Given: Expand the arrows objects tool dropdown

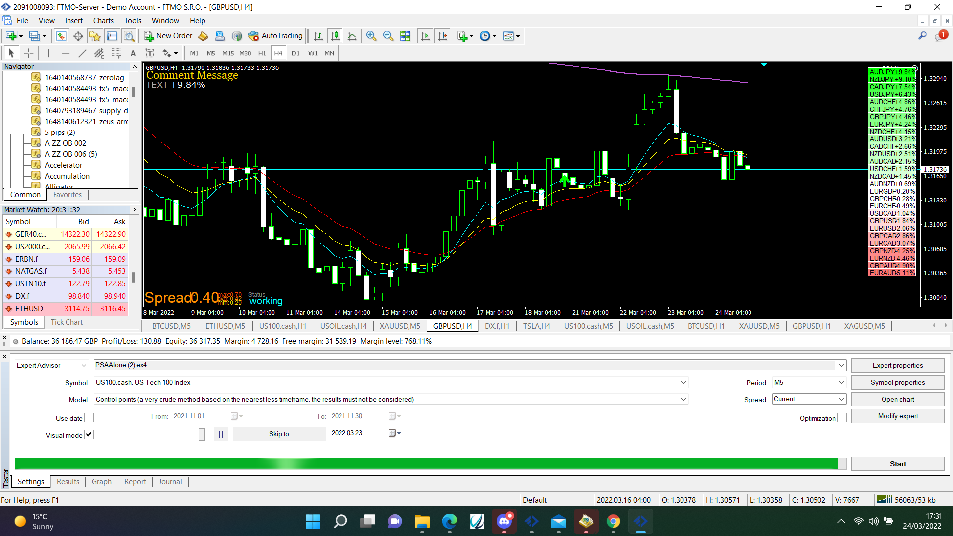Looking at the screenshot, I should (176, 53).
